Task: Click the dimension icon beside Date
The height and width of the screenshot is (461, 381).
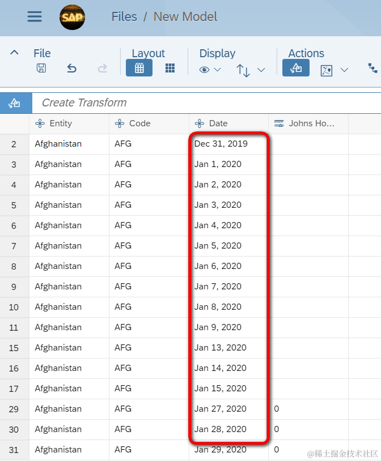Action: (x=200, y=123)
